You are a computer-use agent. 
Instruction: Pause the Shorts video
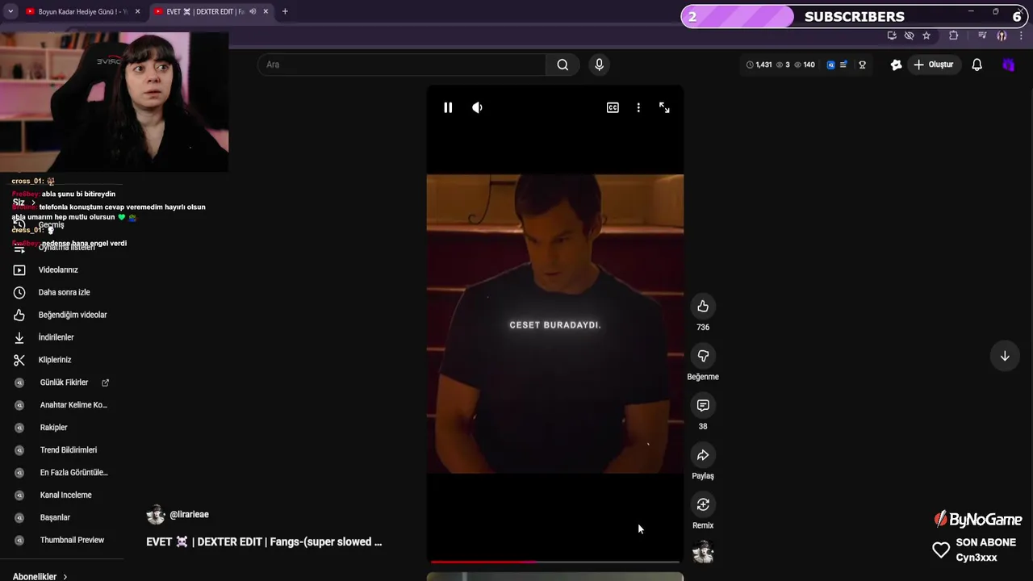coord(448,107)
